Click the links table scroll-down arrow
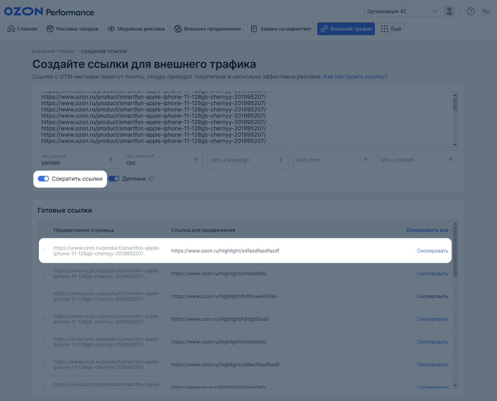 (x=455, y=385)
